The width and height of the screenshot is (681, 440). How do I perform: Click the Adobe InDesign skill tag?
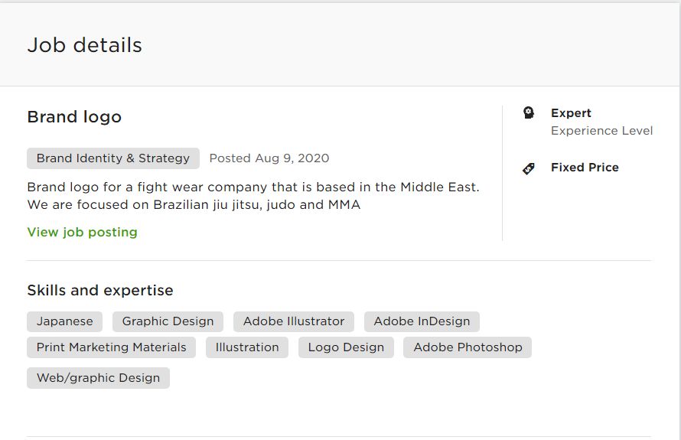[422, 321]
